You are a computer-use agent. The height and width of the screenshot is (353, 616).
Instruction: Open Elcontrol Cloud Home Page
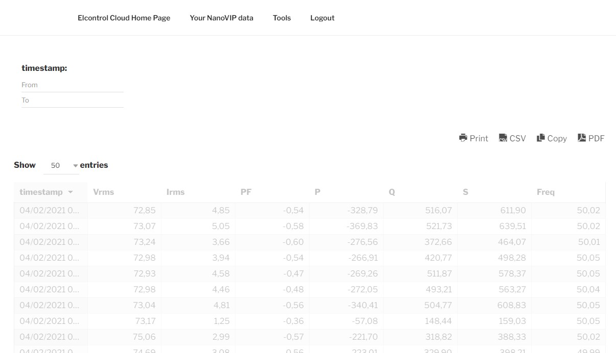(x=124, y=18)
